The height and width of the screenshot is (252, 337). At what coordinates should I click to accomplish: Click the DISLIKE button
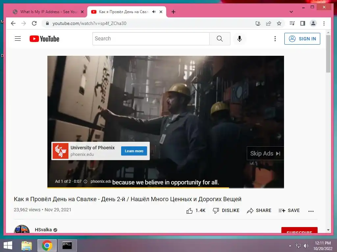click(x=226, y=211)
